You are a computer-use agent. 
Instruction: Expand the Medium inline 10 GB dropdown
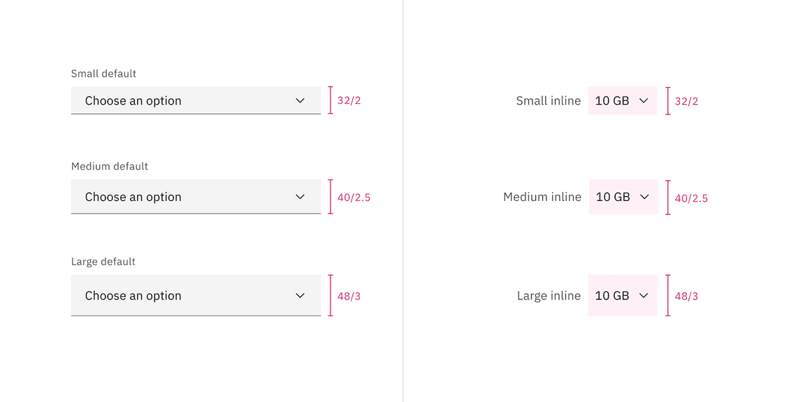[614, 197]
